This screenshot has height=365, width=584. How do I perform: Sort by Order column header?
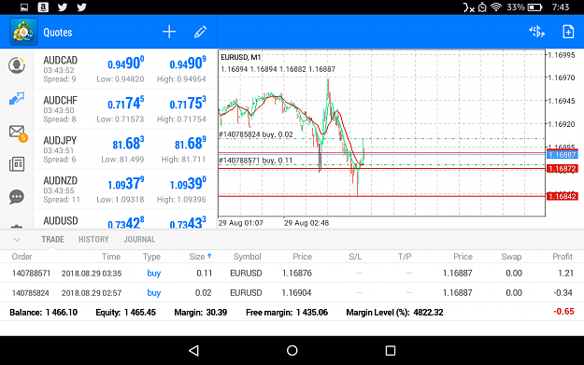pyautogui.click(x=22, y=257)
